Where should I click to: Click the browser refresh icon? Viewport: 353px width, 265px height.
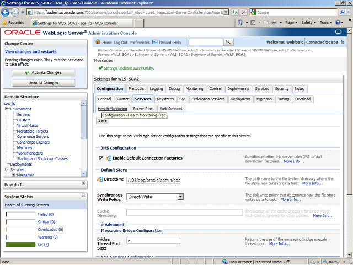[x=235, y=12]
